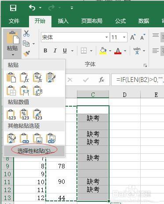Choose Paste Formulas and Number Formatting (%fx)
The image size is (164, 204).
pos(37,77)
